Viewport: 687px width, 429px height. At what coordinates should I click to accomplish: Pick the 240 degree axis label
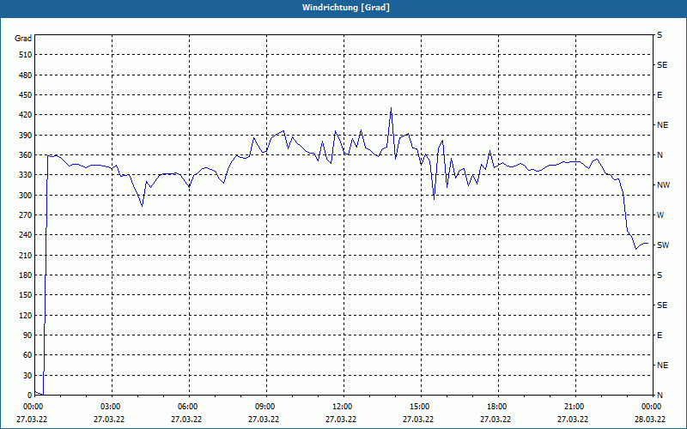[26, 235]
